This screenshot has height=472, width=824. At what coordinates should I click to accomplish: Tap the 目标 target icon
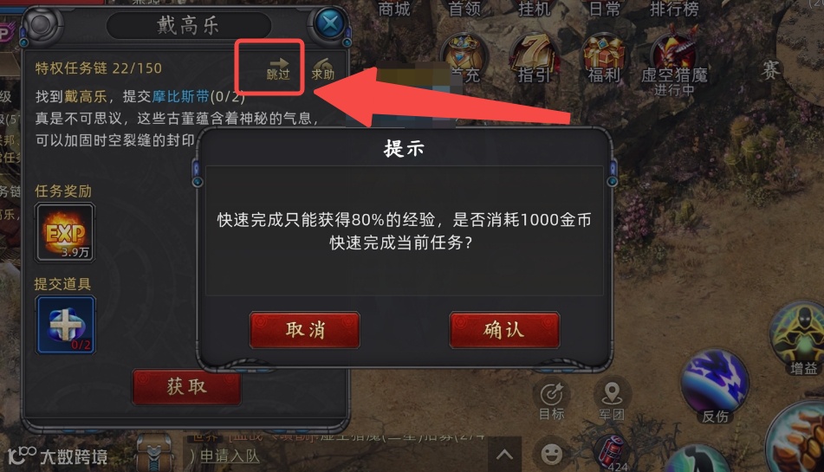click(x=551, y=401)
